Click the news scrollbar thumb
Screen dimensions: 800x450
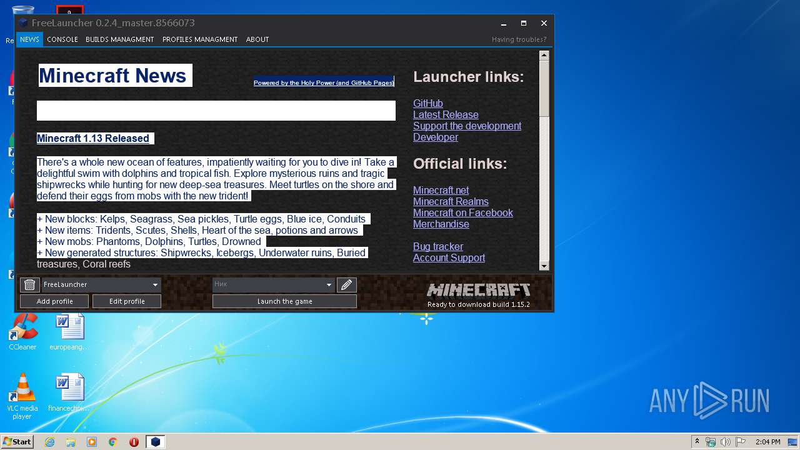[544, 88]
